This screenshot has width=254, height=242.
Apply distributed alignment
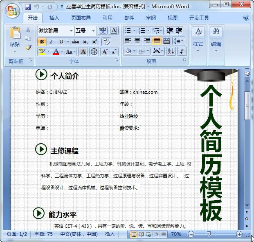tap(166, 41)
